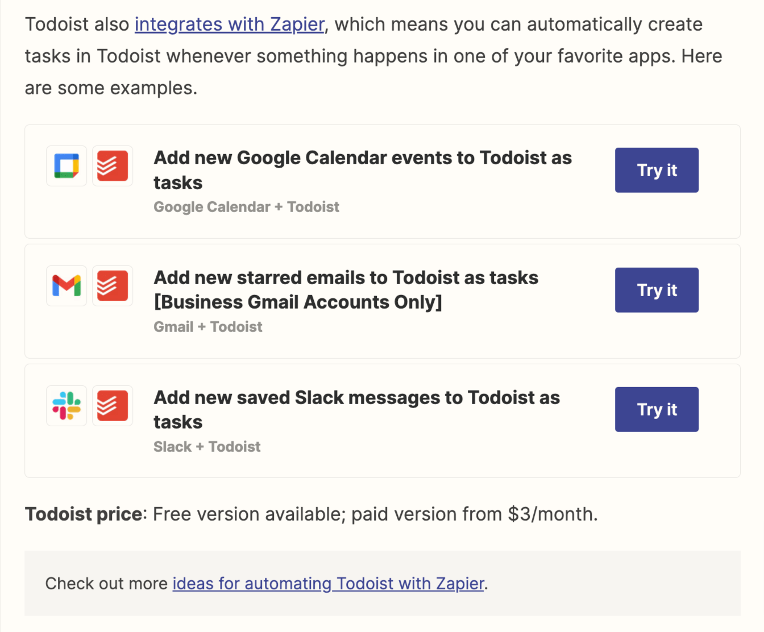Click 'Try it' for the Google Calendar Zap
Screen dimensions: 764x632
tap(657, 170)
